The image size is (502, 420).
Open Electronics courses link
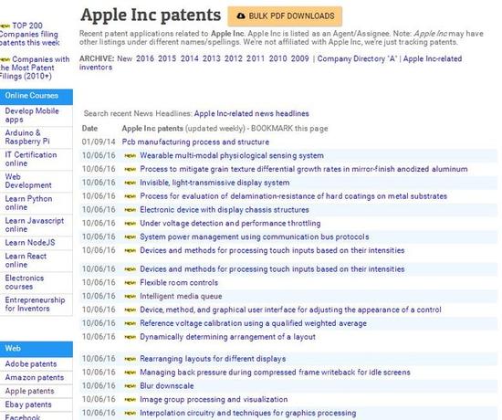pos(25,282)
